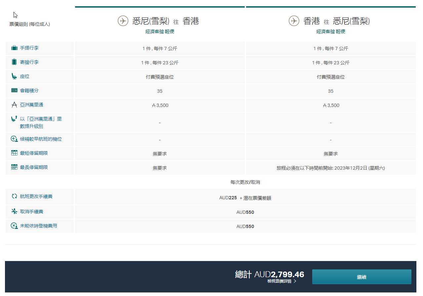The height and width of the screenshot is (296, 423).
Task: Click the checked baggage (寄艙行李) suitcase icon
Action: [14, 62]
